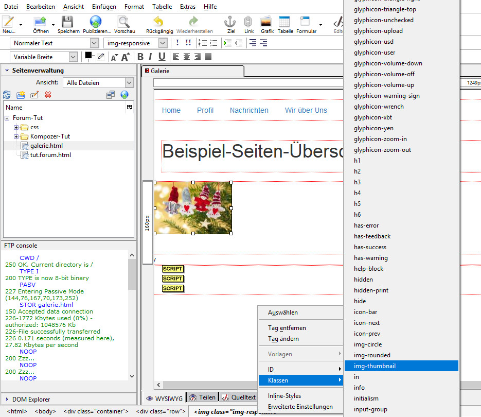Toggle italic text formatting

tap(150, 57)
